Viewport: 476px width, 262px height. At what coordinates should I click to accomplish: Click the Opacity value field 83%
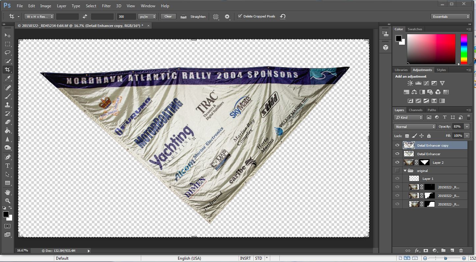point(457,127)
